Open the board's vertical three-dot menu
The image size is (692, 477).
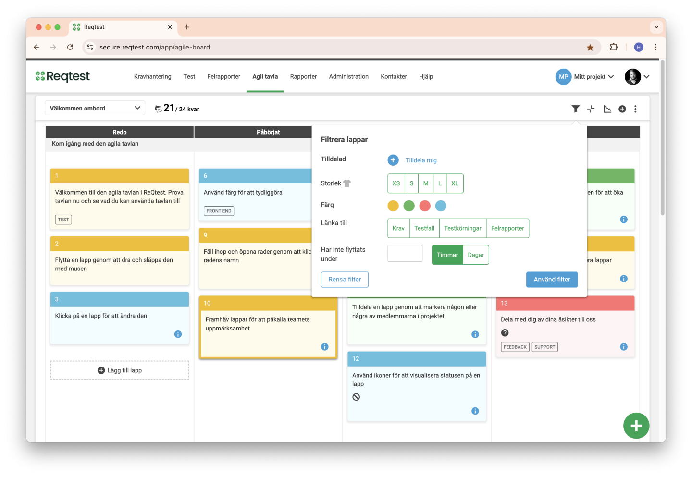coord(635,109)
